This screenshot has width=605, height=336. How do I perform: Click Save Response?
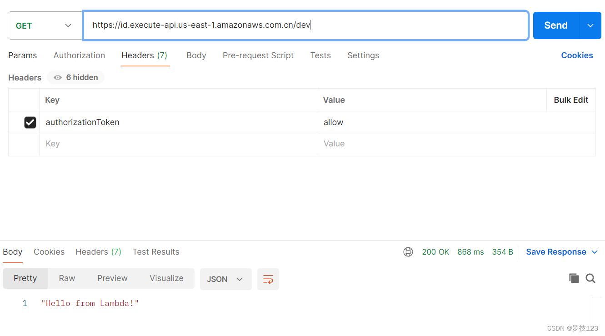pos(556,252)
